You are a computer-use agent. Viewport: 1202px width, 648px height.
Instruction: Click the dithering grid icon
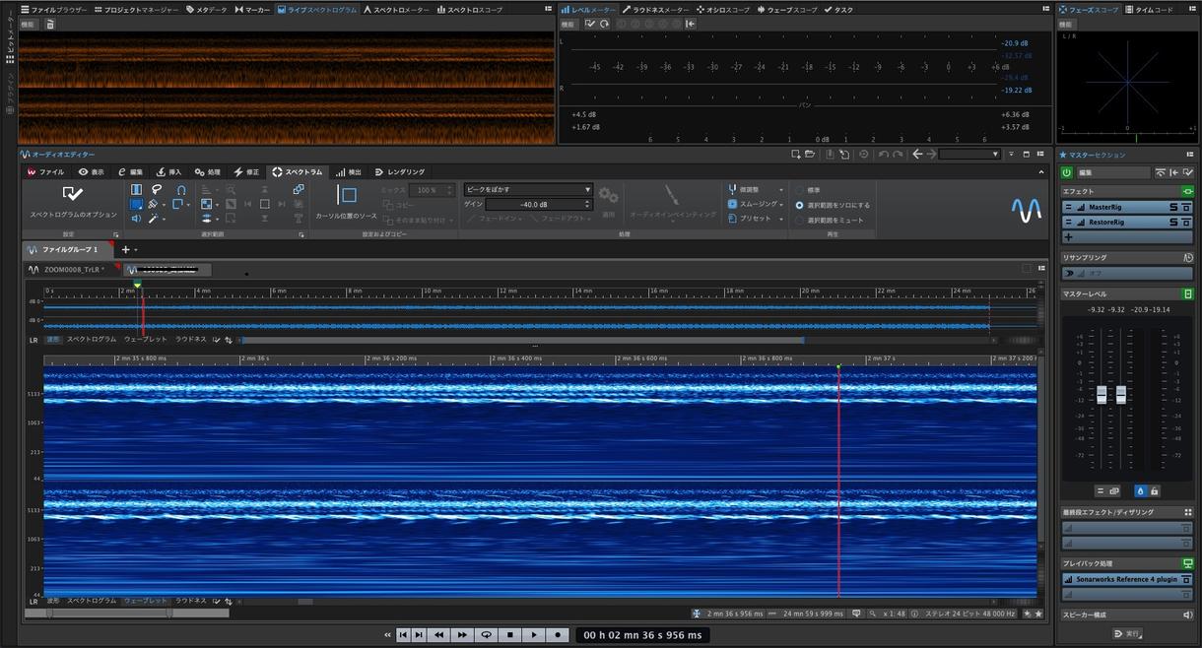tap(1188, 512)
